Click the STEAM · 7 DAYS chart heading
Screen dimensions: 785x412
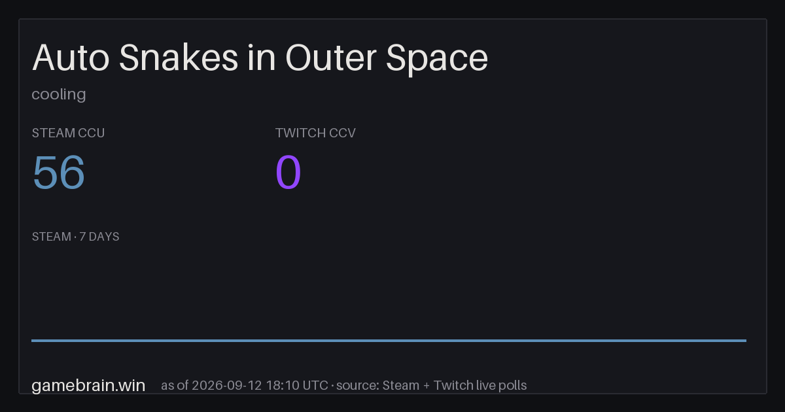coord(75,237)
